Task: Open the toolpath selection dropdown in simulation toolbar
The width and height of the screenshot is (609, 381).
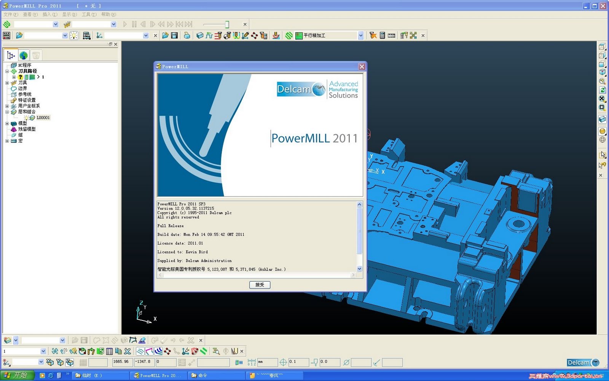Action: 56,24
